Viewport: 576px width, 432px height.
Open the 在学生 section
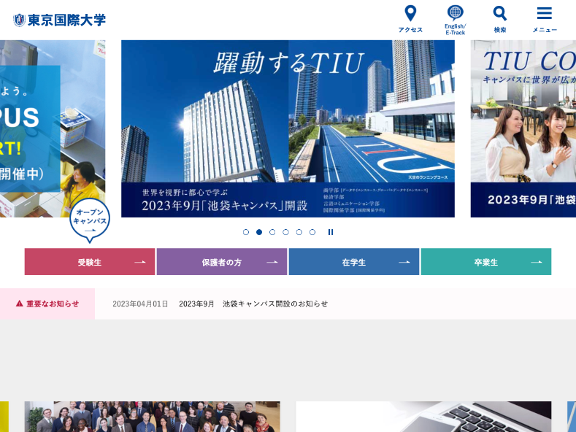click(x=354, y=261)
